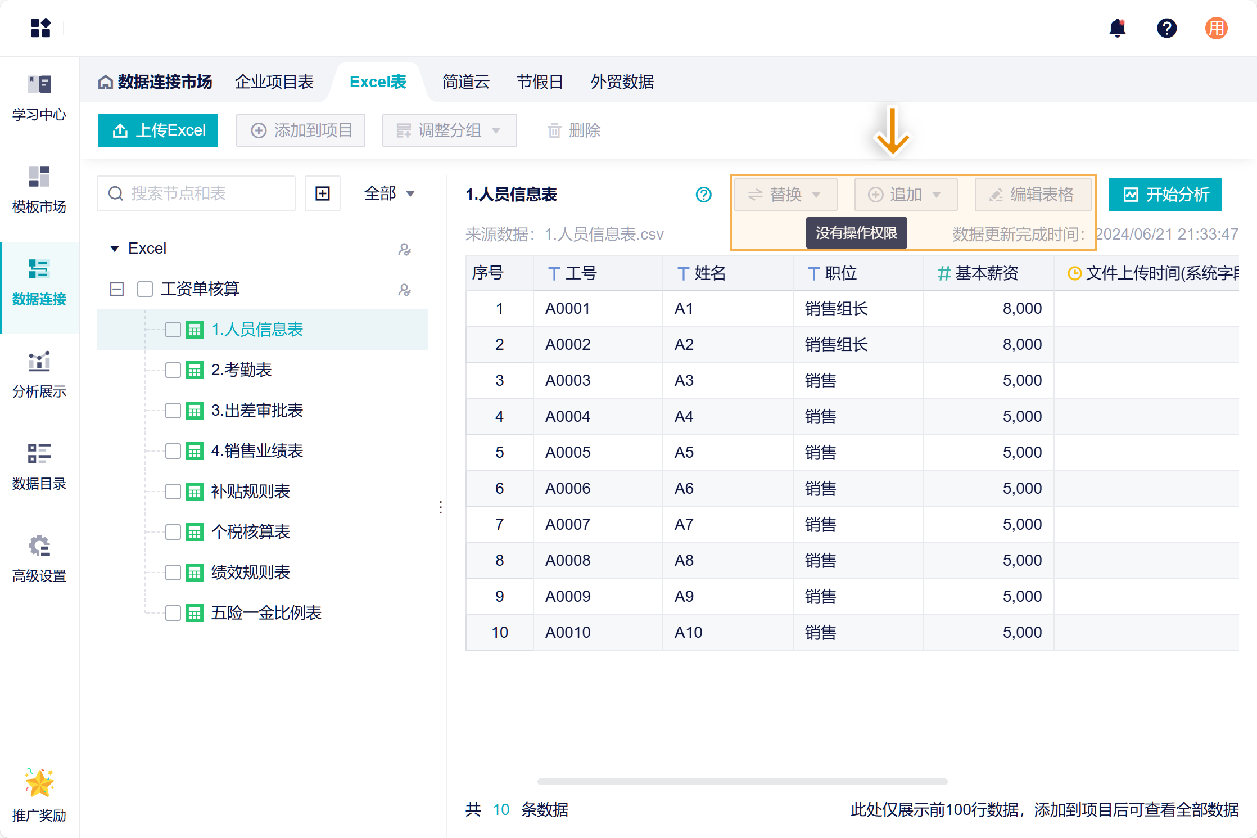The height and width of the screenshot is (838, 1257).
Task: Check the 工资单核算 folder checkbox
Action: (145, 289)
